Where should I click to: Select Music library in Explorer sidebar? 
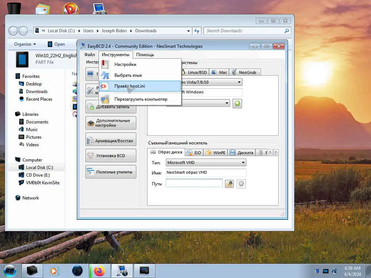pos(32,130)
